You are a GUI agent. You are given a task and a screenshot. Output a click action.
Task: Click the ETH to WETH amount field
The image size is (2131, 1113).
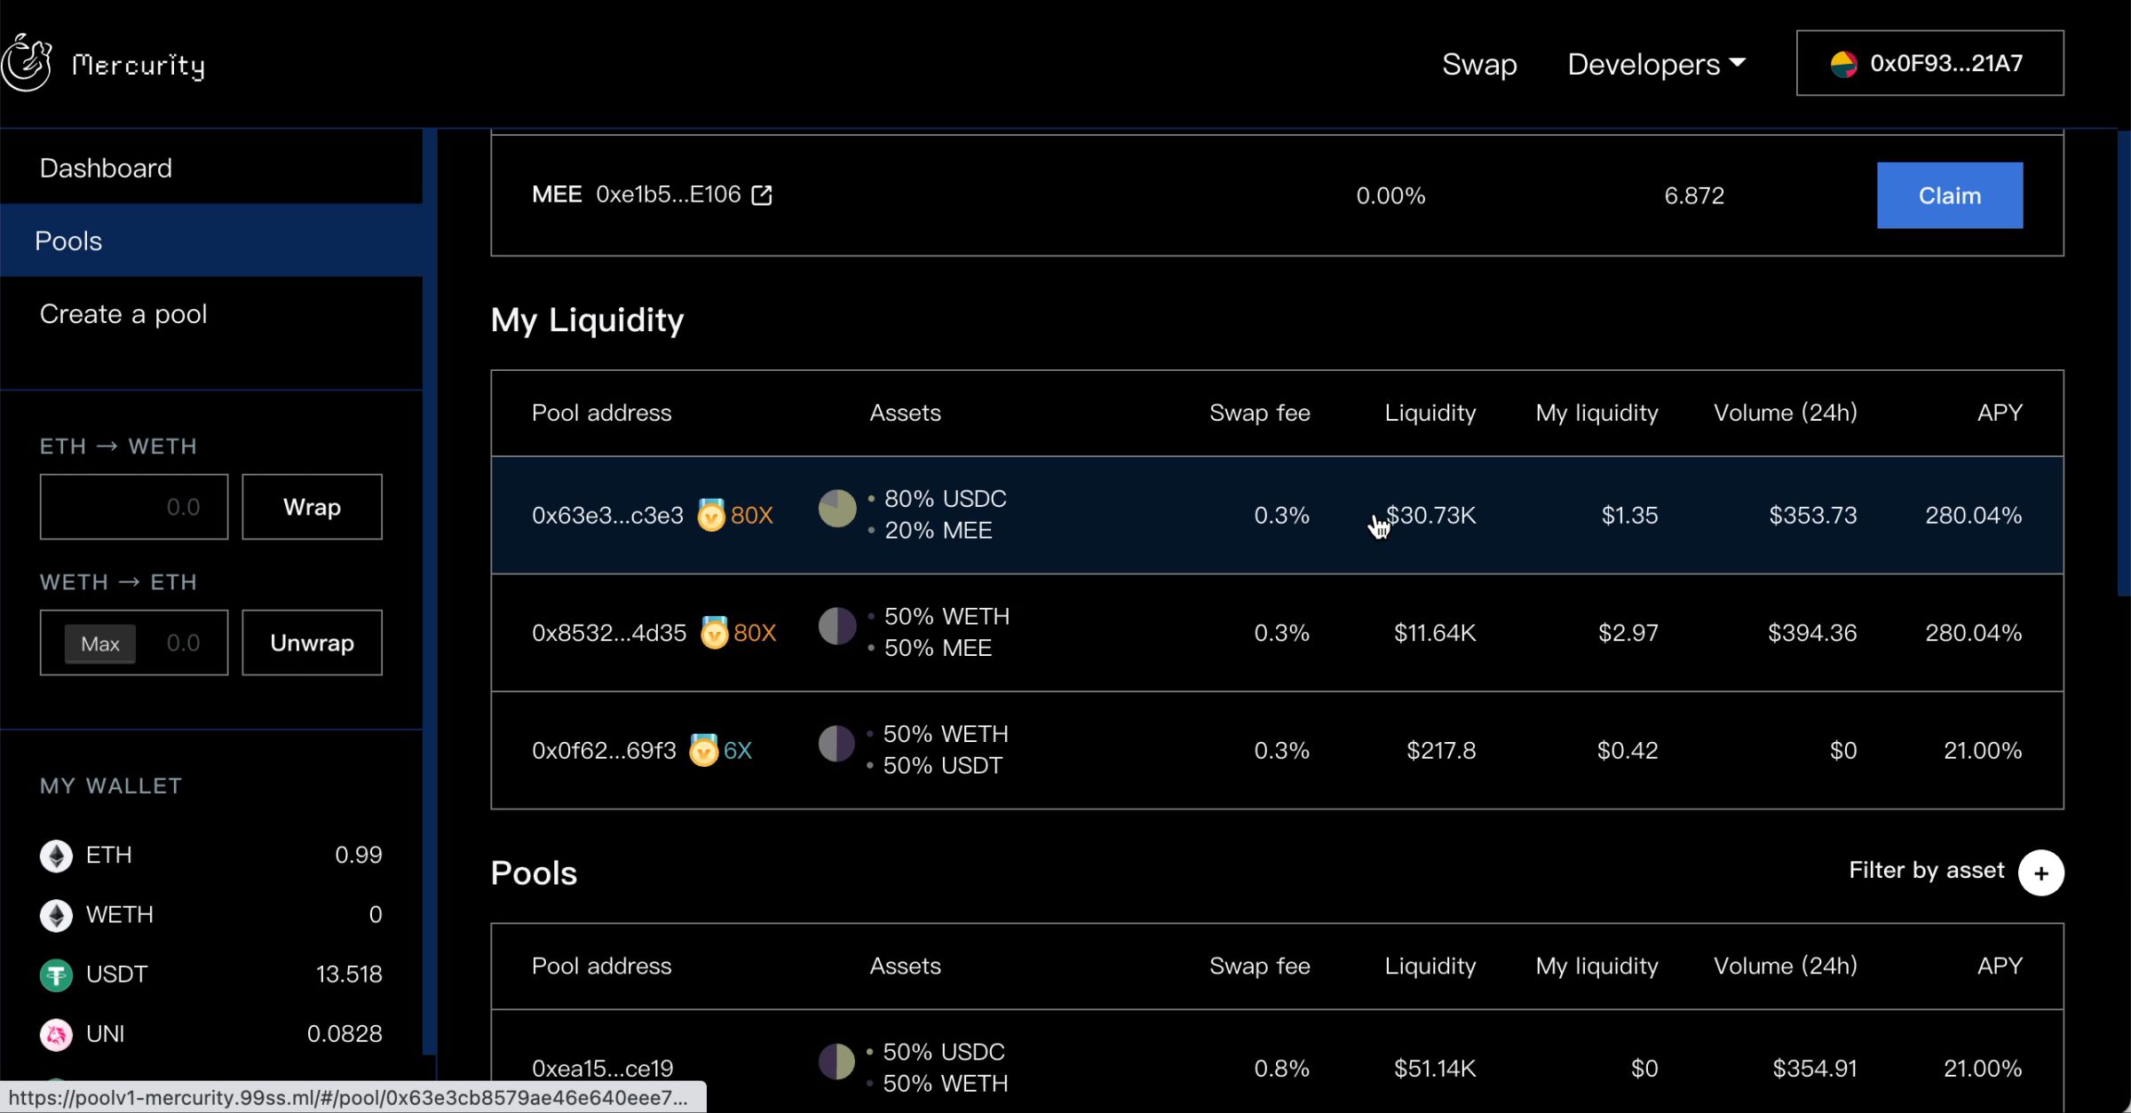[x=134, y=507]
